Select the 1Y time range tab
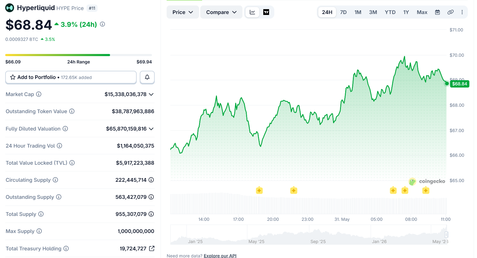 coord(406,12)
